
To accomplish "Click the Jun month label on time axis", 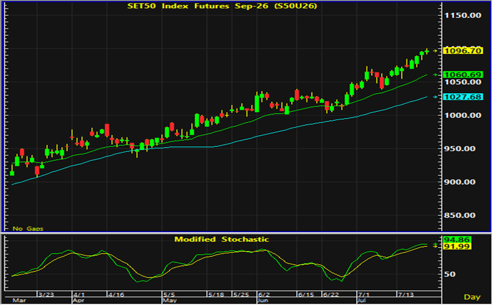I will [x=263, y=300].
